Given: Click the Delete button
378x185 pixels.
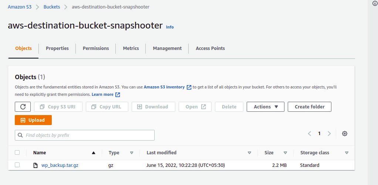Looking at the screenshot, I should 229,107.
